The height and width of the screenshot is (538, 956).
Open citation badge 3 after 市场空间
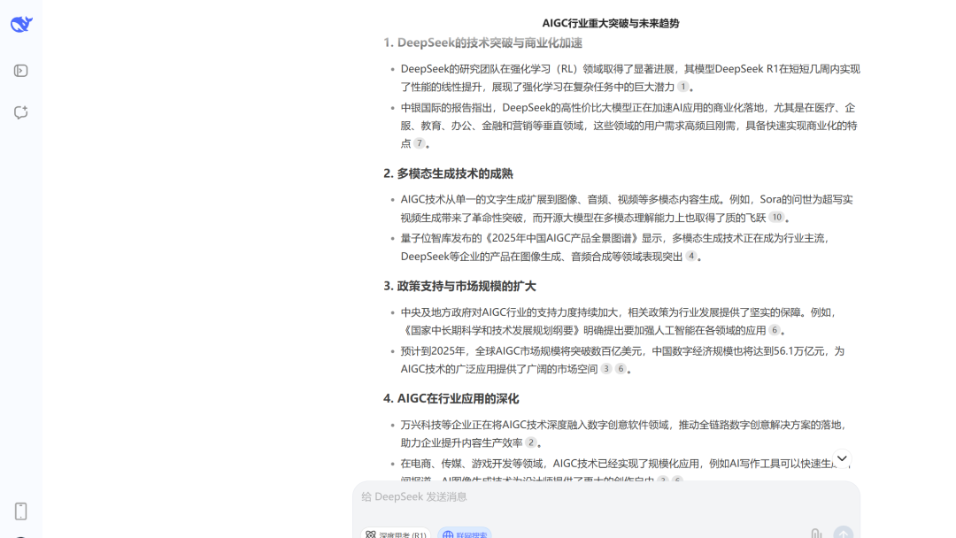click(606, 369)
